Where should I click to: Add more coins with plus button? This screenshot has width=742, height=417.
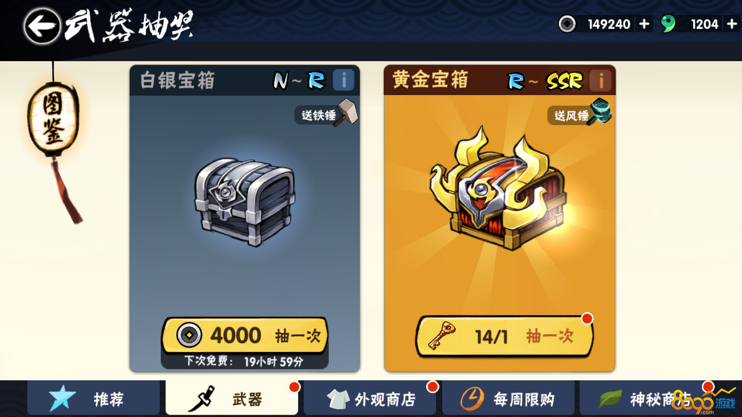click(644, 24)
